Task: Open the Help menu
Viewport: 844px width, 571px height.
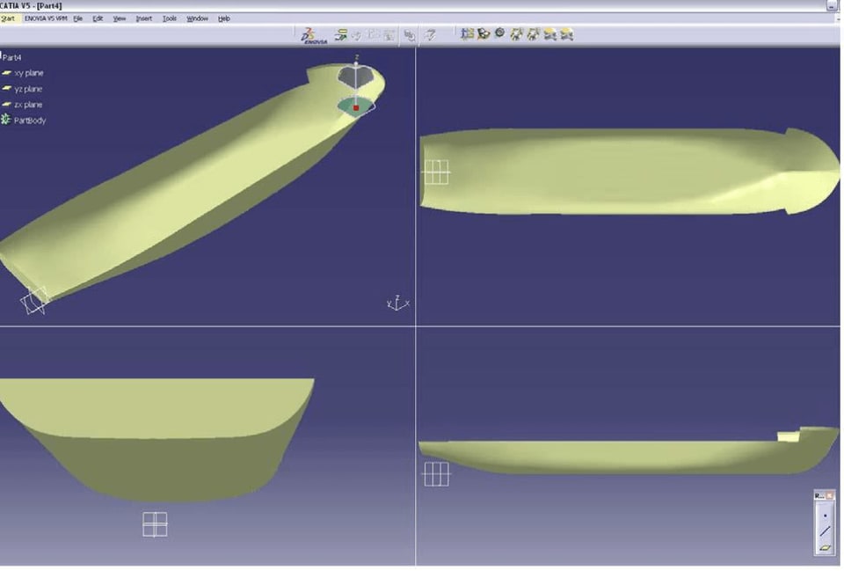Action: click(x=224, y=18)
